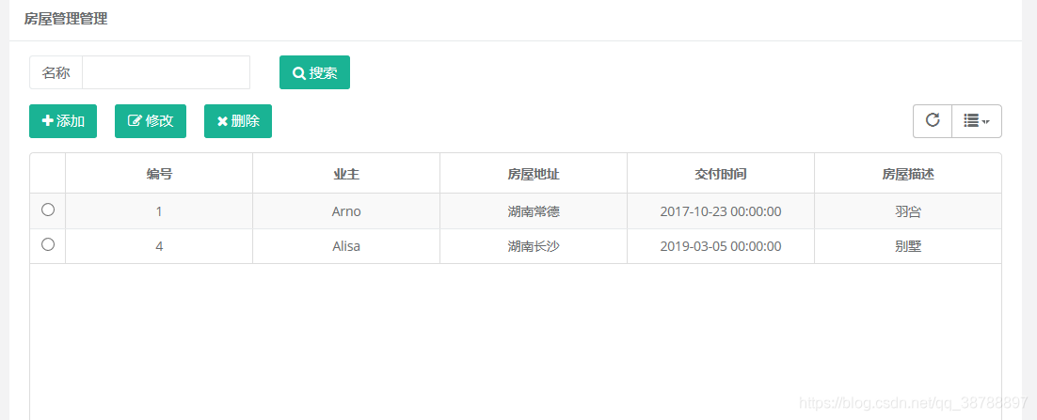Click the 2017-10-23 00:00:00 date cell
The width and height of the screenshot is (1037, 420).
point(721,211)
